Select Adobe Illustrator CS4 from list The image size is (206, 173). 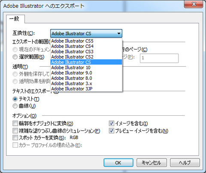click(x=86, y=46)
